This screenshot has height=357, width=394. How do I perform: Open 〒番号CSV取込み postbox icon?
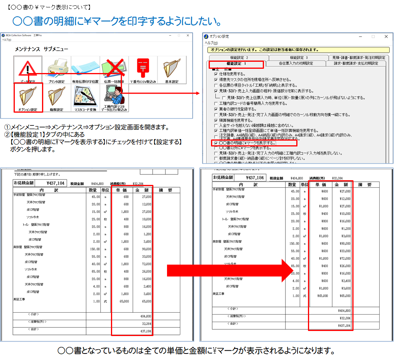[143, 69]
